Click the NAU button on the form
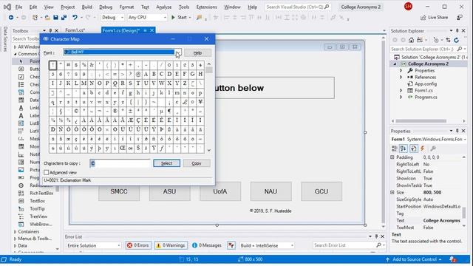473x266 pixels. click(270, 191)
